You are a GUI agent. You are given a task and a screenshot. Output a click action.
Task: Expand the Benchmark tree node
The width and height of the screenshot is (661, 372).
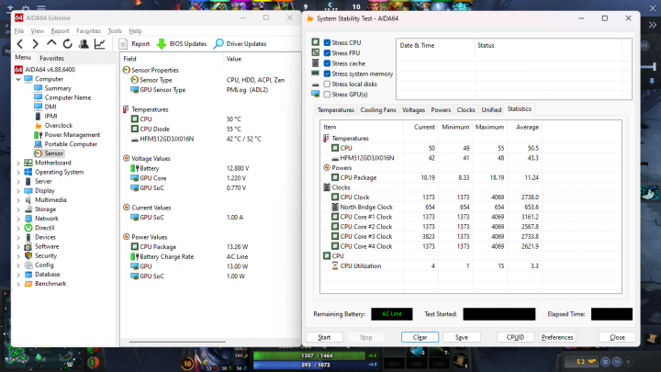[x=18, y=284]
